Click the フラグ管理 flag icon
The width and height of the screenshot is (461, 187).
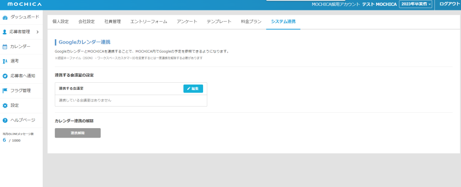click(x=5, y=90)
